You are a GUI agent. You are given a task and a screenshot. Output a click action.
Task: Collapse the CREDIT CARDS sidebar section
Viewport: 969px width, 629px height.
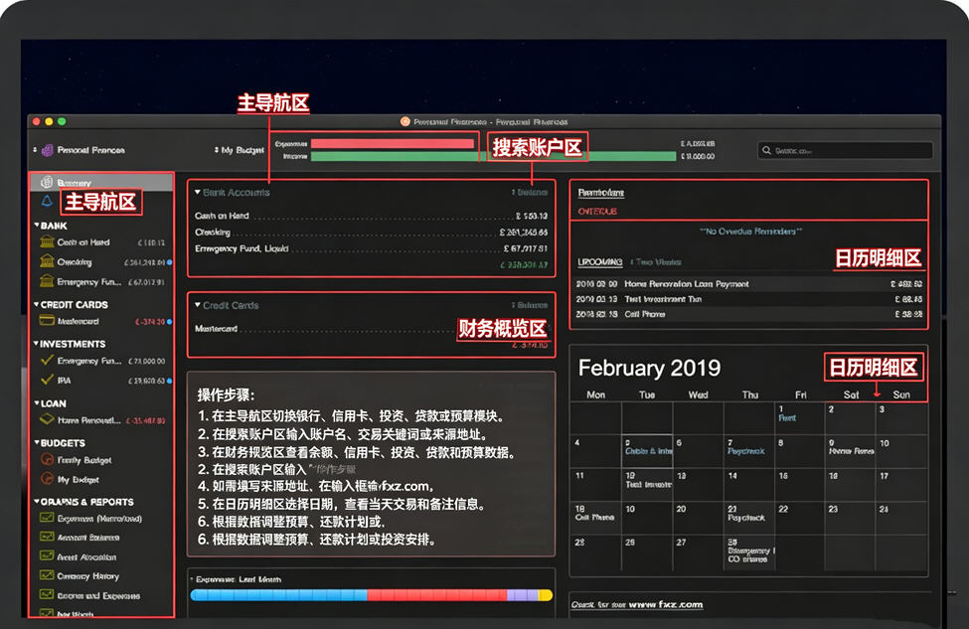pyautogui.click(x=37, y=305)
